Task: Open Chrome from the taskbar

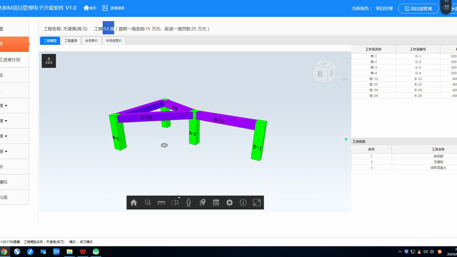Action: (4, 252)
